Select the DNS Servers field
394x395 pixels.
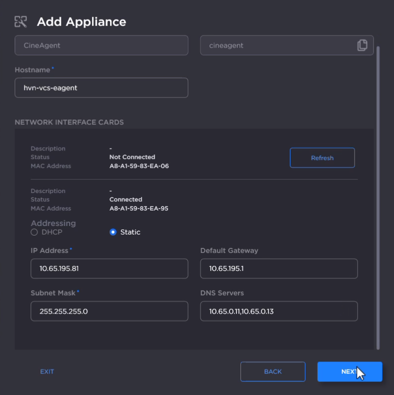278,311
